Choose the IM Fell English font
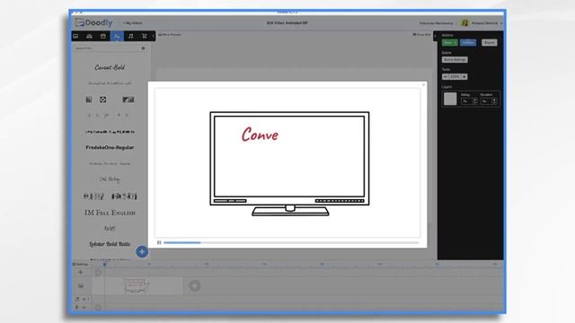This screenshot has height=323, width=575. tap(110, 213)
